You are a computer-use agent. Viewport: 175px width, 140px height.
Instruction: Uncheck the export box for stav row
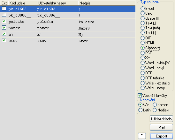[4, 40]
